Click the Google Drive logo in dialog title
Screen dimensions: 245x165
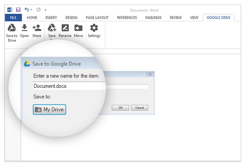point(27,64)
